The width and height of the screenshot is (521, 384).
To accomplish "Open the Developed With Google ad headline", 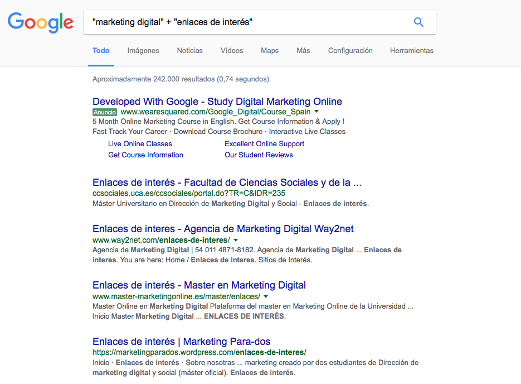I will point(217,102).
